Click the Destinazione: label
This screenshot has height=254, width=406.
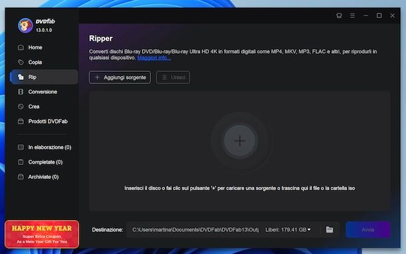tap(107, 229)
